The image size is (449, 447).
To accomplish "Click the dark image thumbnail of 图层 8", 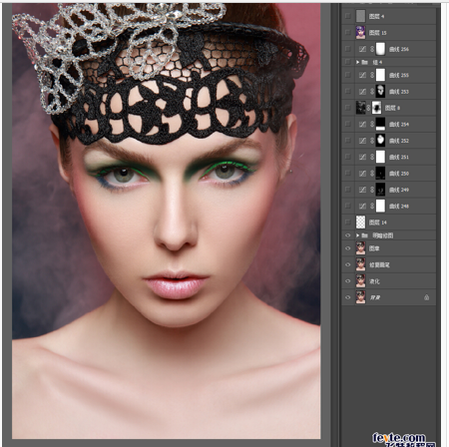I will [360, 108].
